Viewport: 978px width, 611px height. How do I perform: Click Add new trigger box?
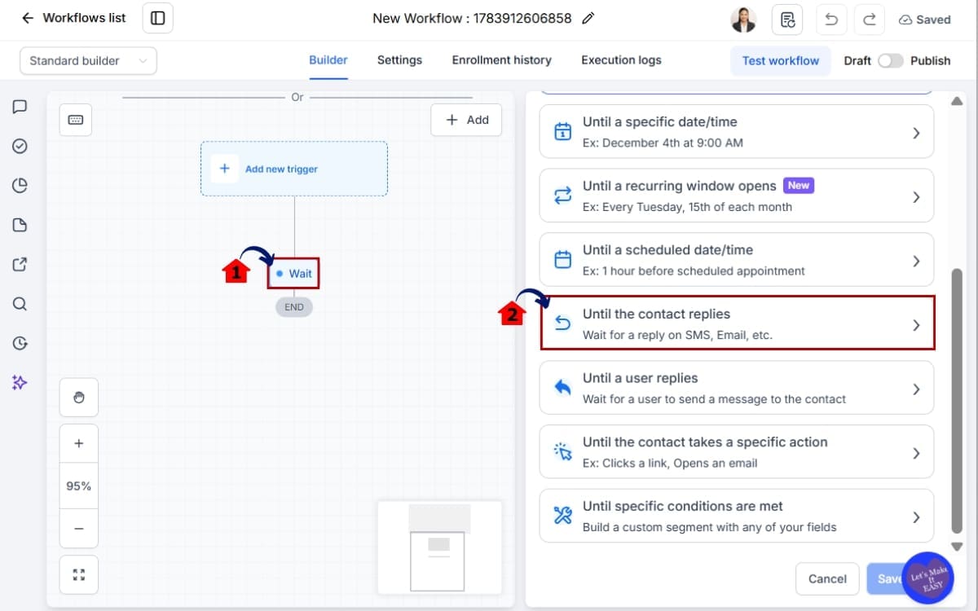294,169
